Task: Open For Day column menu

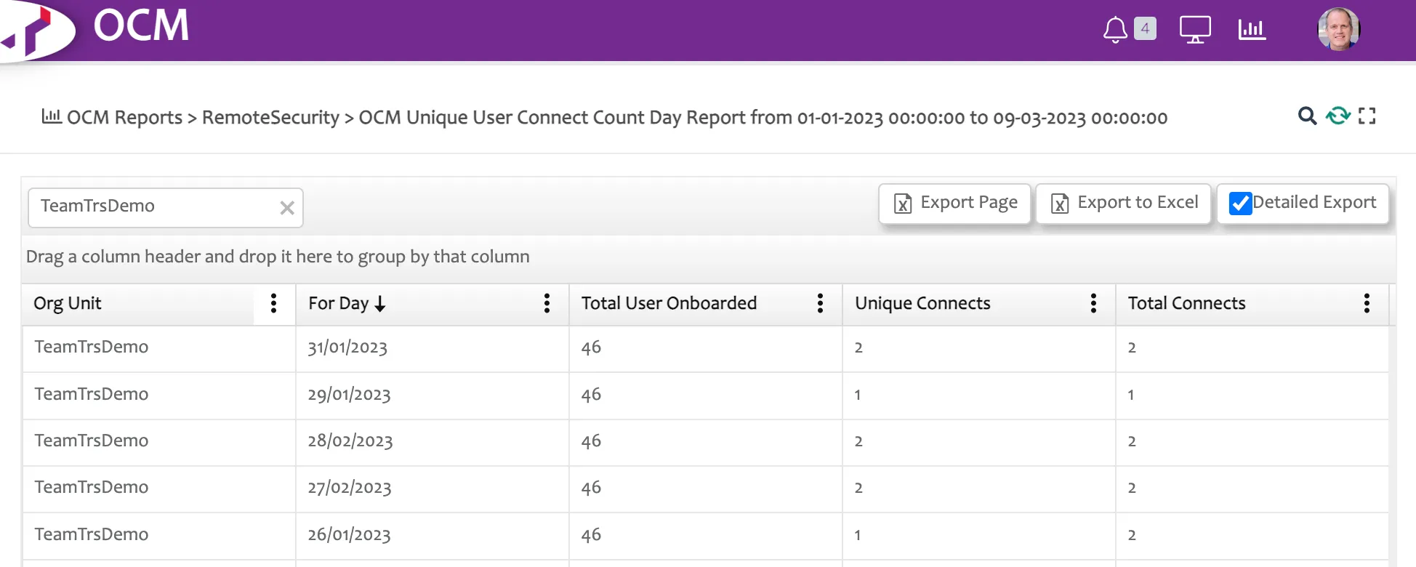Action: coord(547,303)
